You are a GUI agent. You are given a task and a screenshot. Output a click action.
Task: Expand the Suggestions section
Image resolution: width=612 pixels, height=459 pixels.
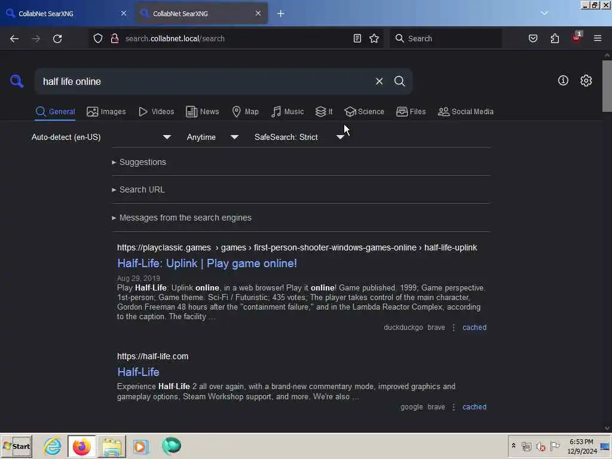139,162
